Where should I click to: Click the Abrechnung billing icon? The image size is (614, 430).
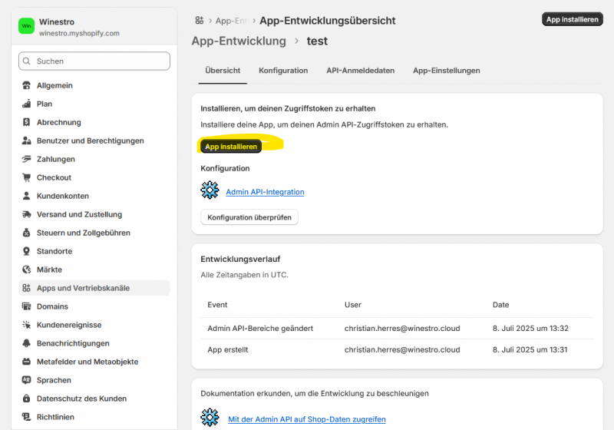coord(27,122)
